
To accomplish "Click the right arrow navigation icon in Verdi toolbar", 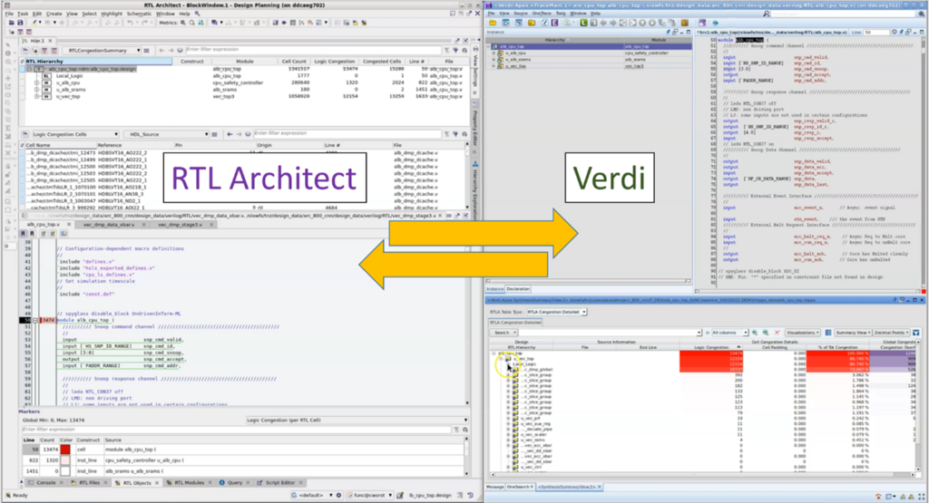I will coord(613,23).
